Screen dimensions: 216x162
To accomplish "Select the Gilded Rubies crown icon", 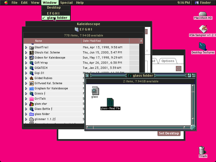I will point(32,78).
